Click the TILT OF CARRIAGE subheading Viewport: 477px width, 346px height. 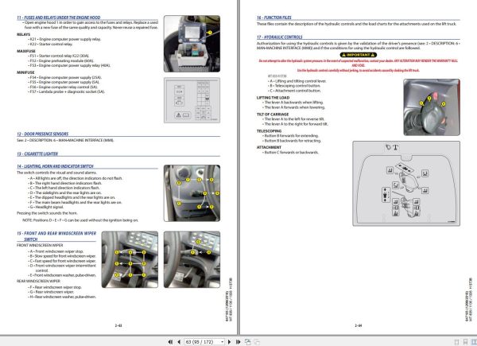[x=273, y=115]
